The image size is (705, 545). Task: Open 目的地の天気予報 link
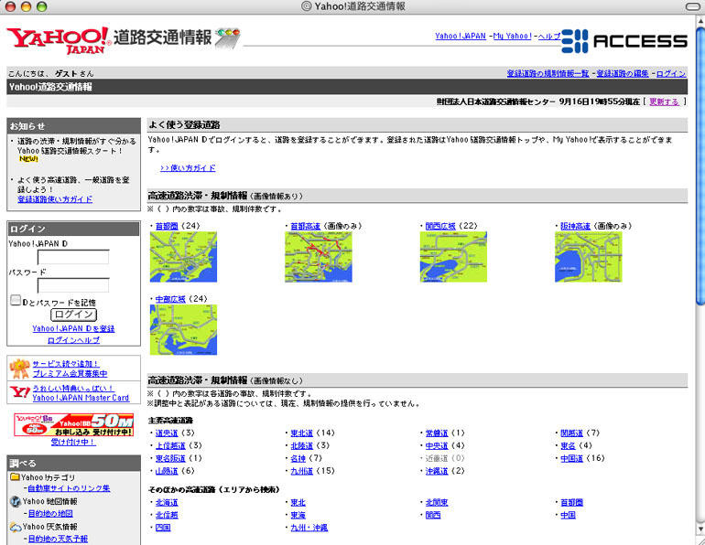click(58, 539)
